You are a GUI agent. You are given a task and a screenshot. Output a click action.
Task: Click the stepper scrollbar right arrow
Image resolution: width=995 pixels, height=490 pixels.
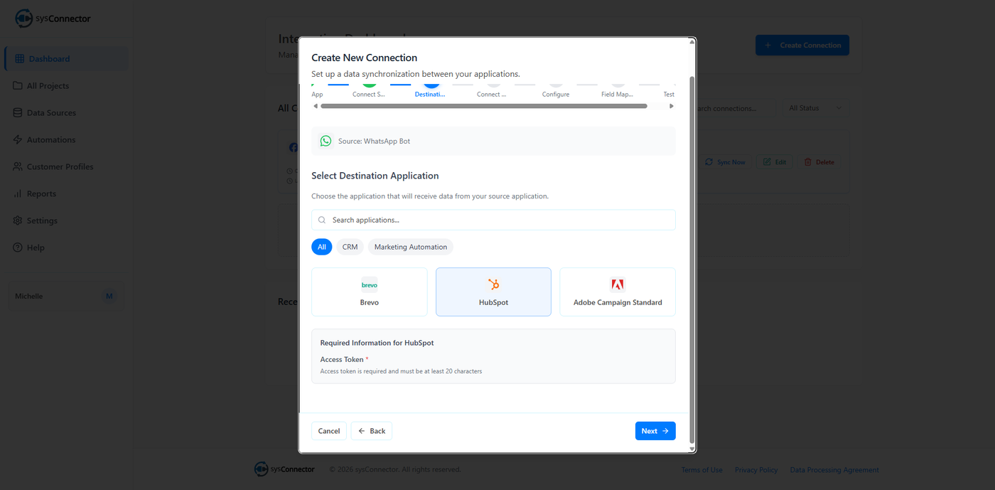tap(672, 106)
